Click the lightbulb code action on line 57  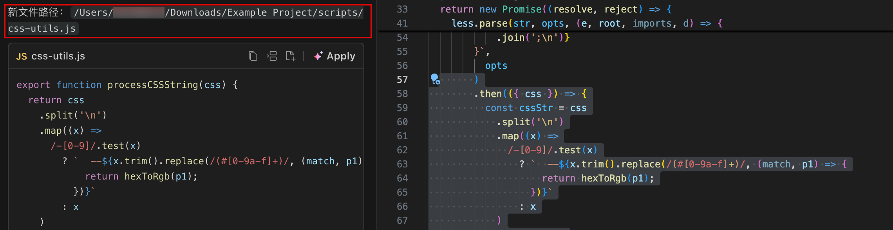(x=435, y=79)
